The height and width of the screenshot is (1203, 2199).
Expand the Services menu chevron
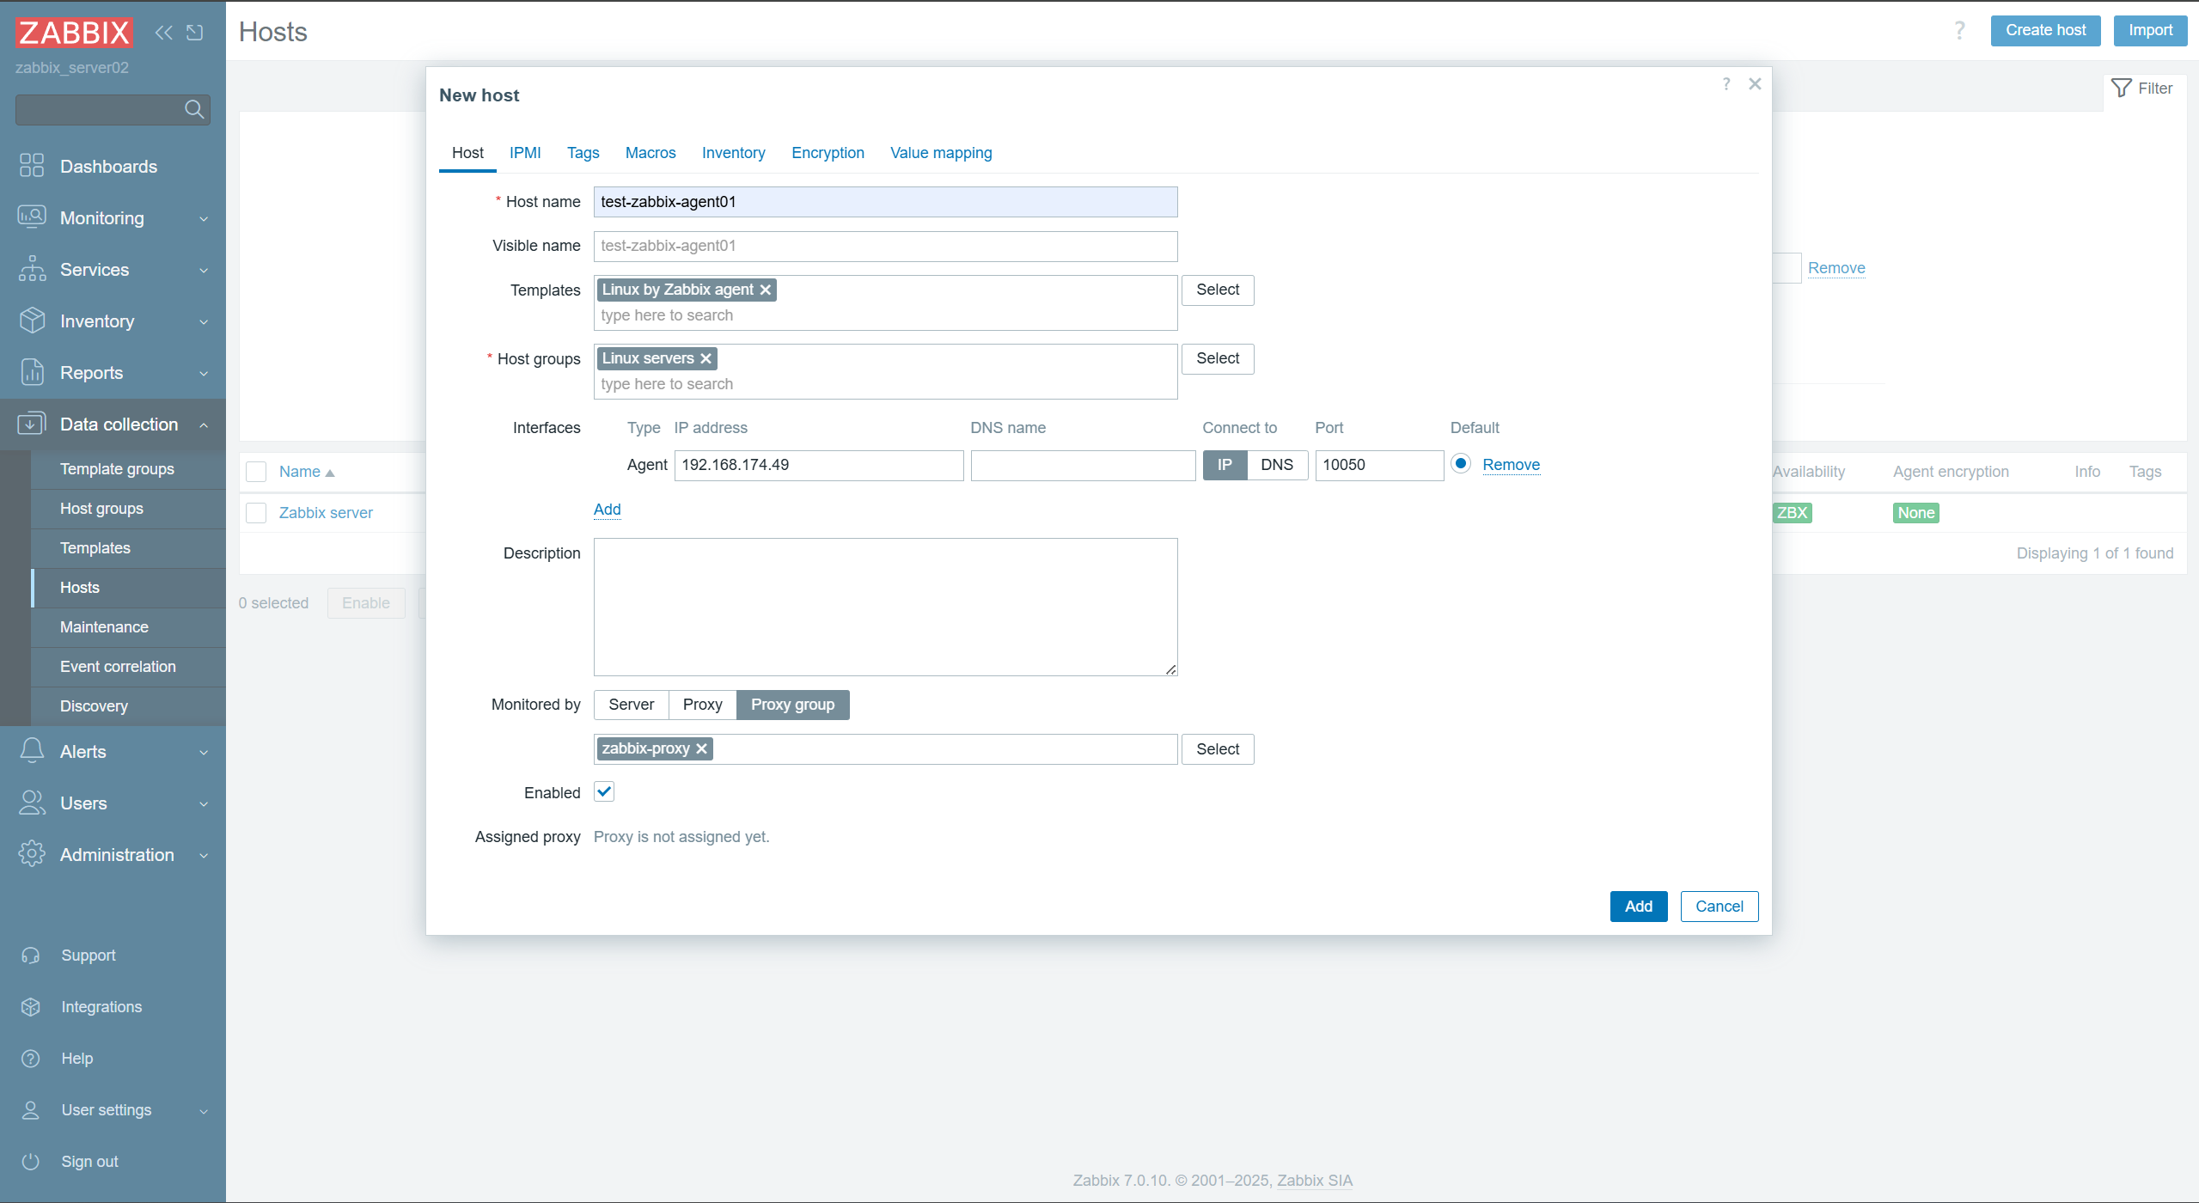[x=204, y=271]
